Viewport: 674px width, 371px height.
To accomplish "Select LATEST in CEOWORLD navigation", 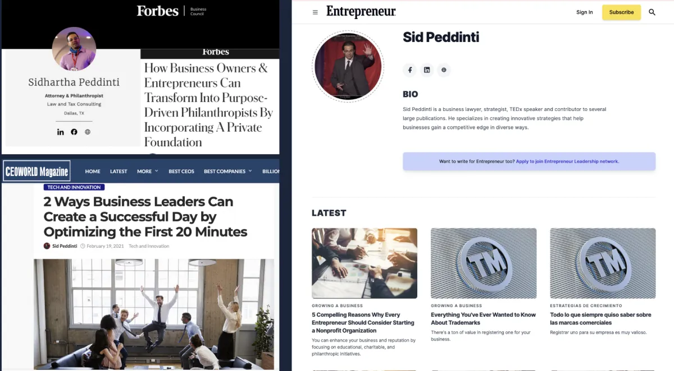I will [119, 171].
